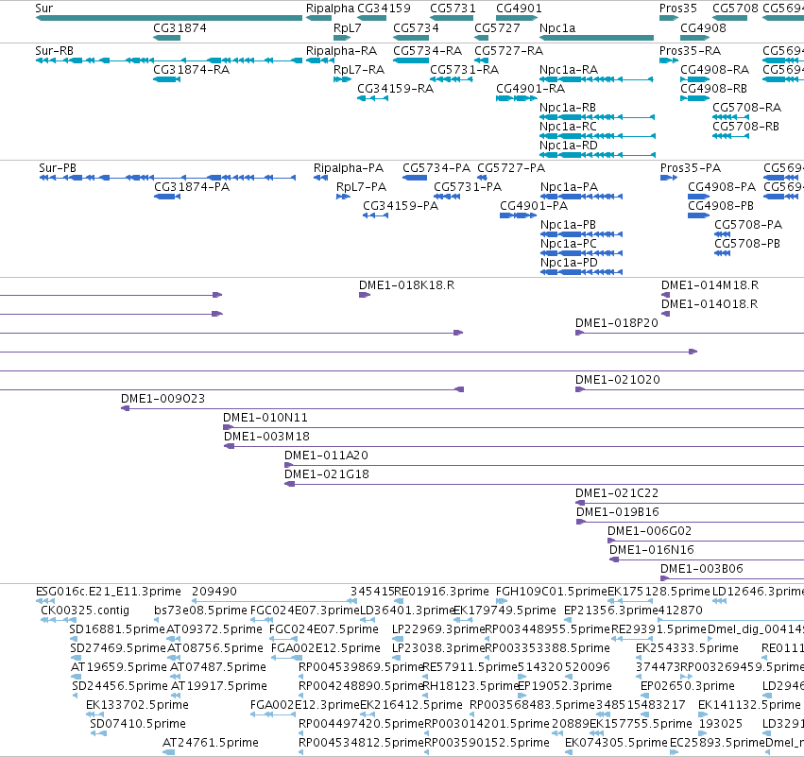Select the CG4908-RB transcript label
This screenshot has width=804, height=757.
pyautogui.click(x=713, y=88)
